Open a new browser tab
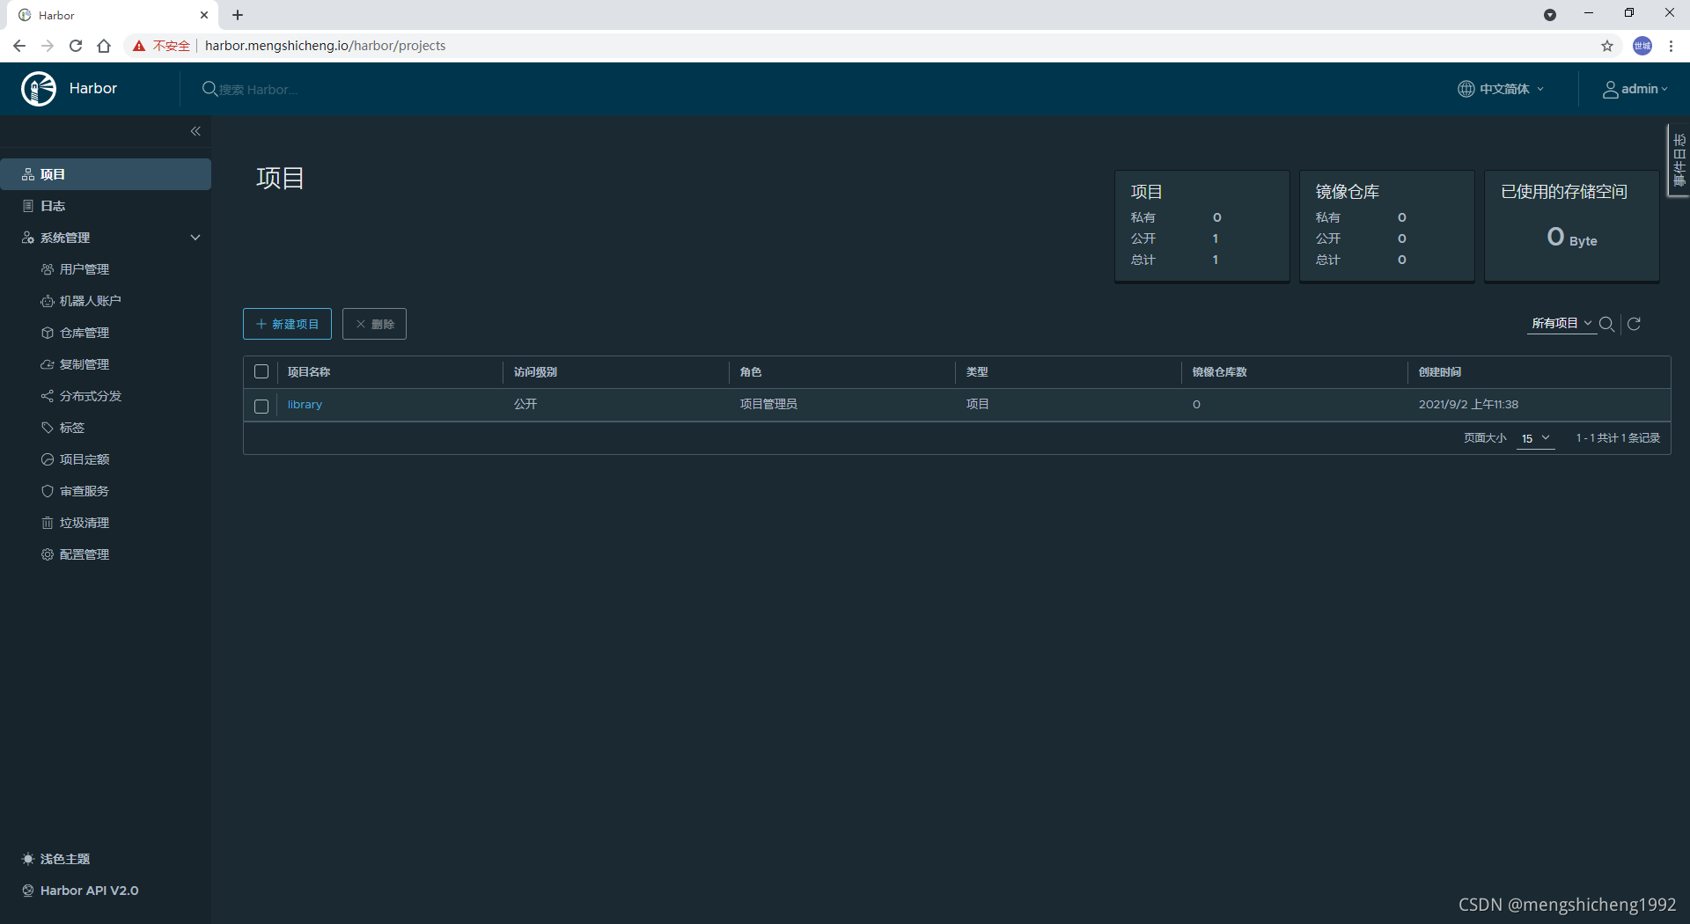This screenshot has height=924, width=1690. pos(238,15)
